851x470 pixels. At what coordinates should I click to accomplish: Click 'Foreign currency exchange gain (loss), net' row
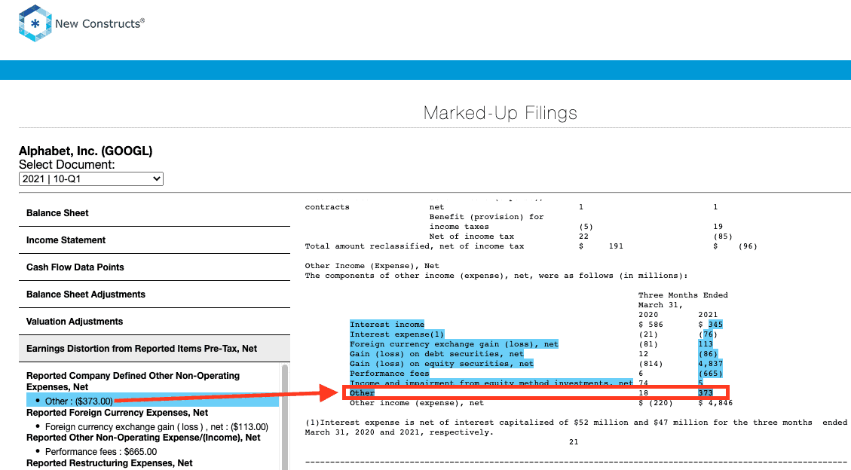pos(454,344)
